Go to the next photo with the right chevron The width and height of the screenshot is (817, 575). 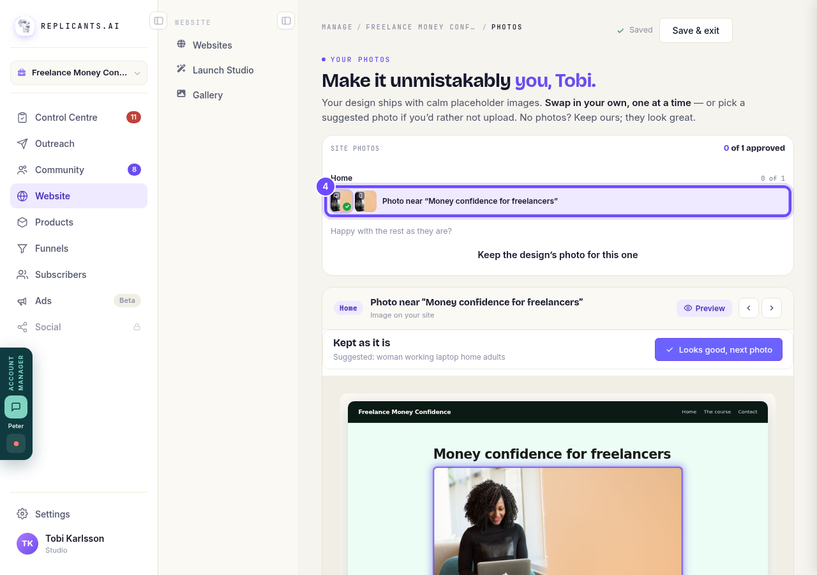pyautogui.click(x=772, y=308)
